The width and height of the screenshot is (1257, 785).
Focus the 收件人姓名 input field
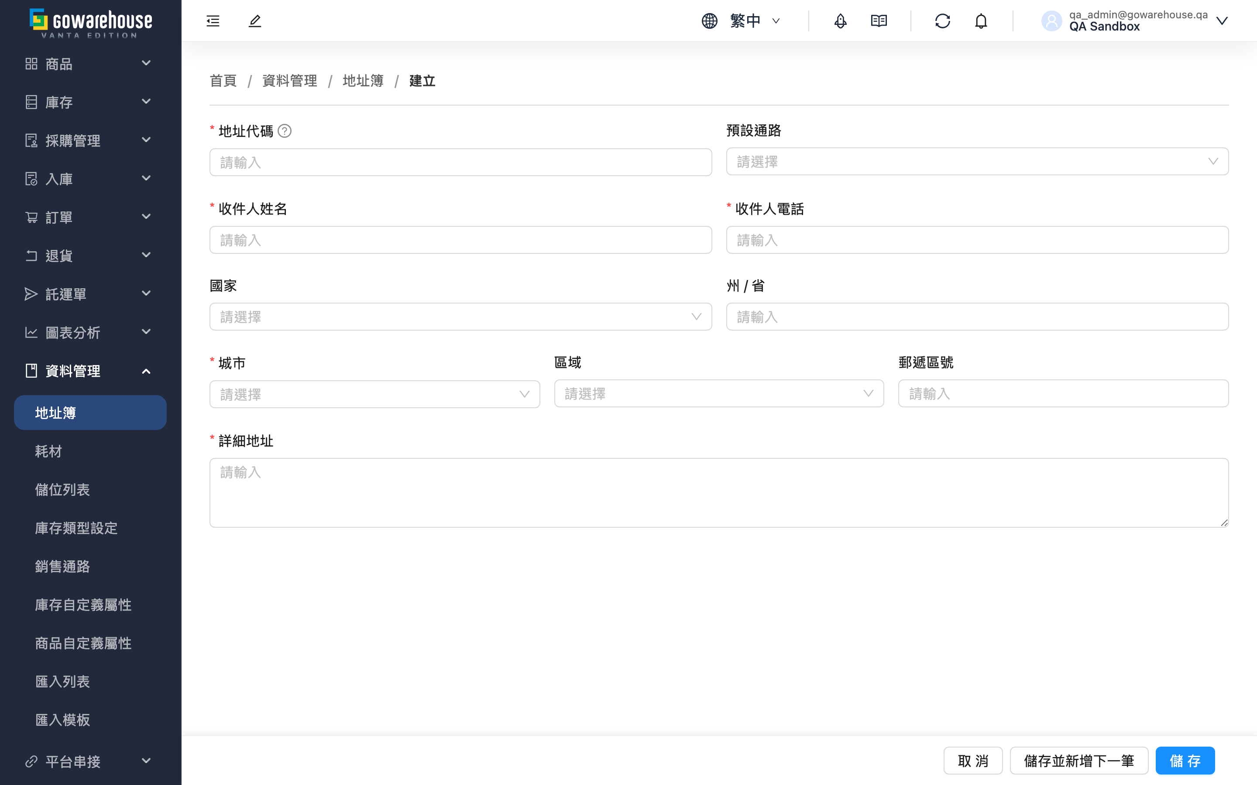point(460,240)
